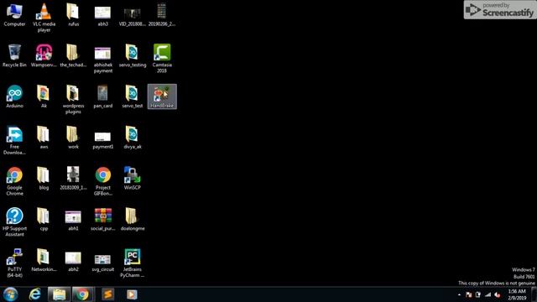Image resolution: width=537 pixels, height=302 pixels.
Task: Select the 20181009_1 photo file
Action: pos(73,179)
